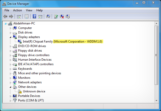
Task: Click the blue Help question mark icon
Action: [x=34, y=16]
